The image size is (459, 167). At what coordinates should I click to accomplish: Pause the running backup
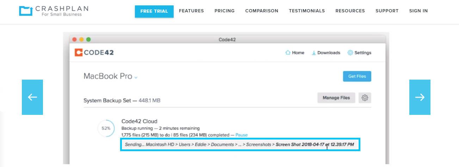242,135
